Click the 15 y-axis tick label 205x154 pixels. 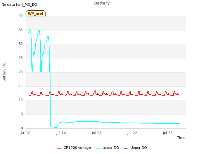pyautogui.click(x=20, y=86)
